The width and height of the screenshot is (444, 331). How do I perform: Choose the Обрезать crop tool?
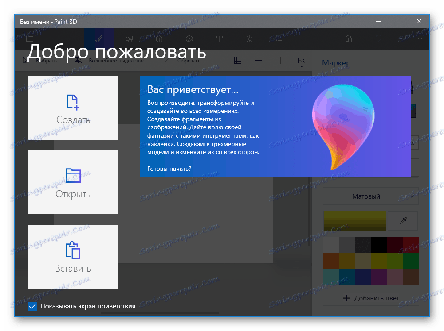tap(182, 61)
